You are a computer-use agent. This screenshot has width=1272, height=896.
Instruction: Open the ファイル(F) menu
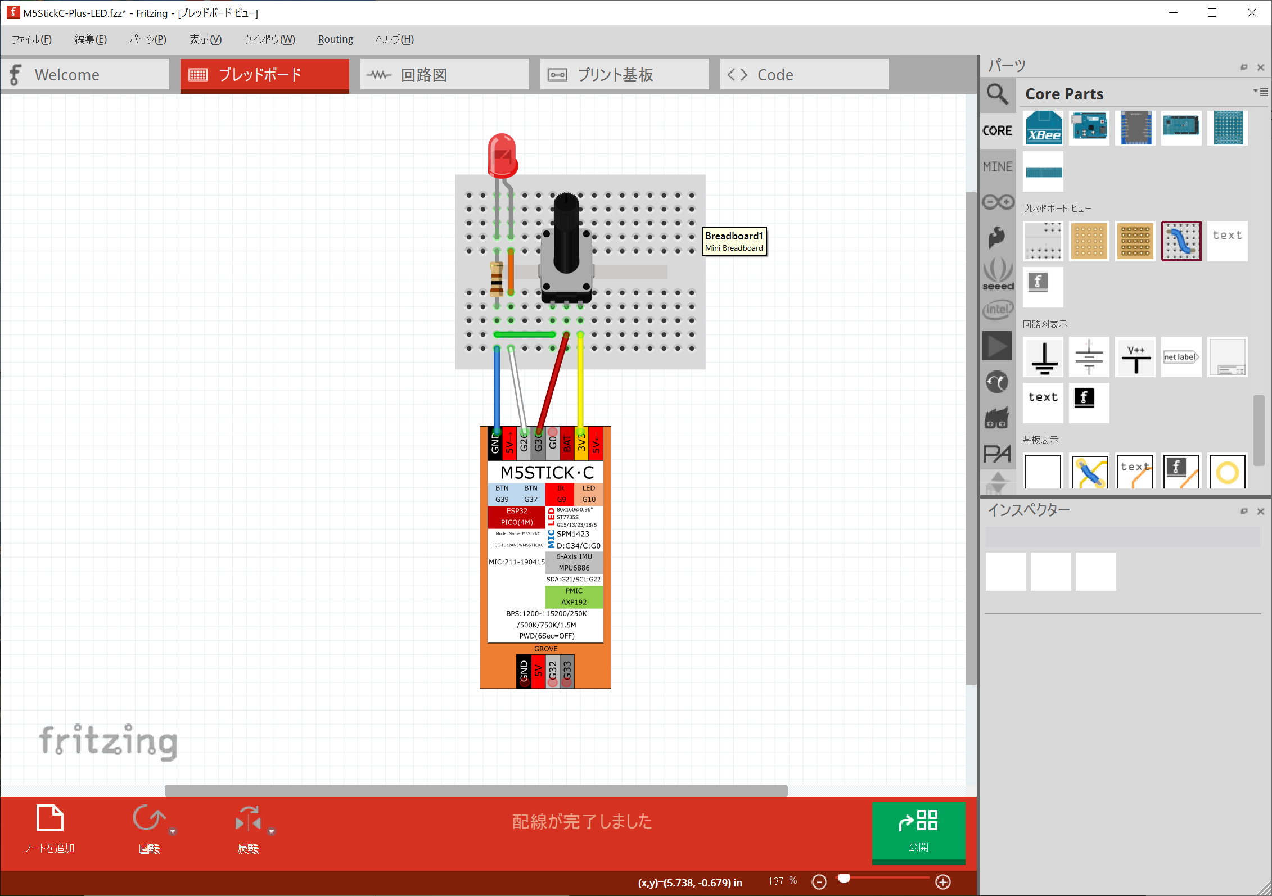31,39
